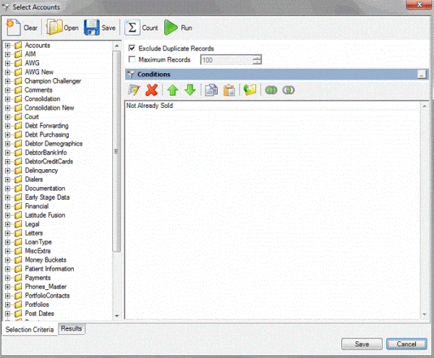Image resolution: width=434 pixels, height=358 pixels.
Task: Select the Phones_Master tree item
Action: (x=46, y=286)
